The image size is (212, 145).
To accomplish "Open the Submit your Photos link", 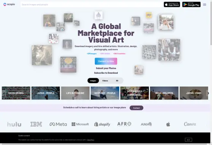I will pos(106,68).
